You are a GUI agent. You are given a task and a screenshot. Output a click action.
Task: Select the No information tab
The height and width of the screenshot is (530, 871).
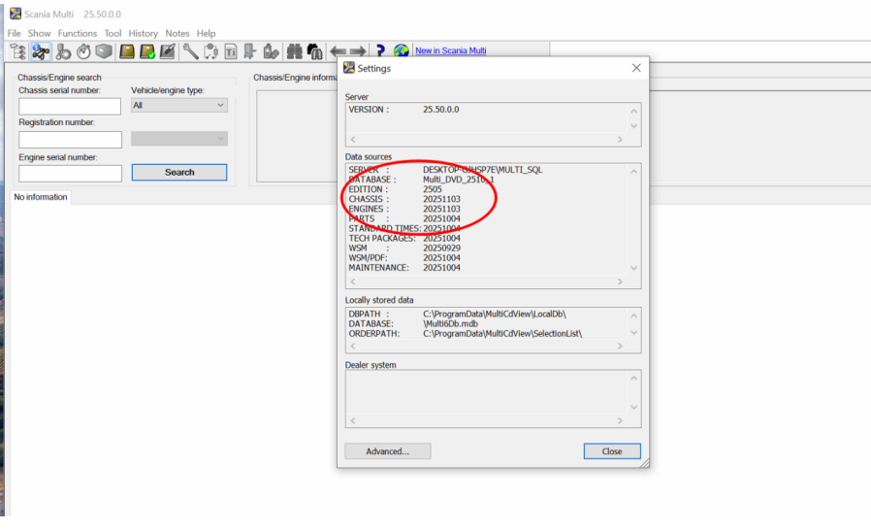[x=41, y=197]
